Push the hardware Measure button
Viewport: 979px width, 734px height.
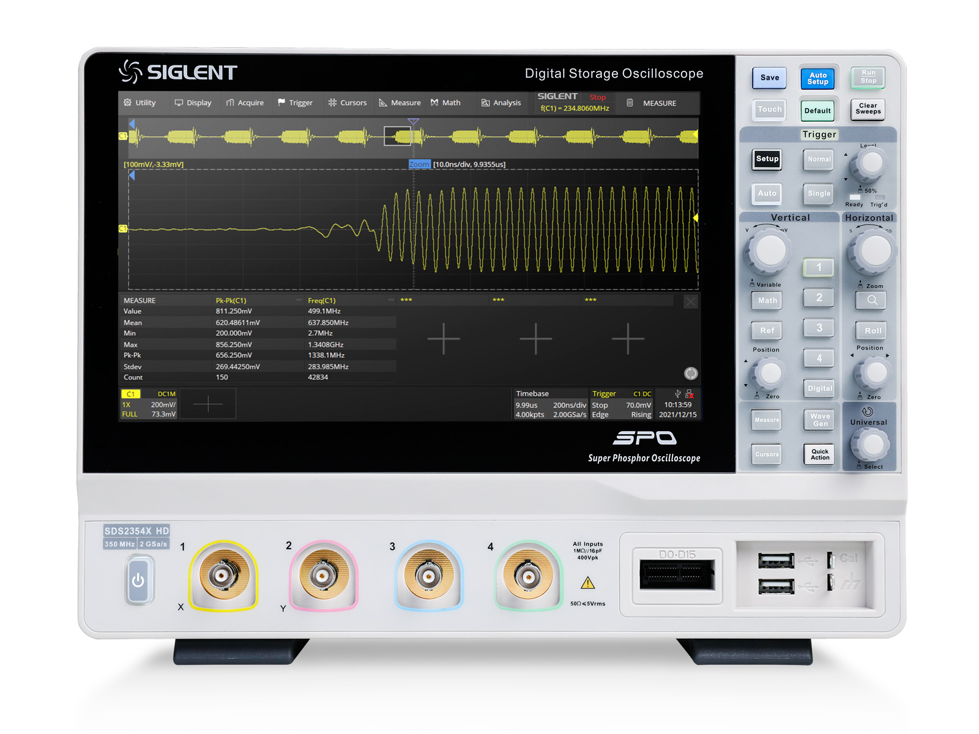[x=767, y=420]
